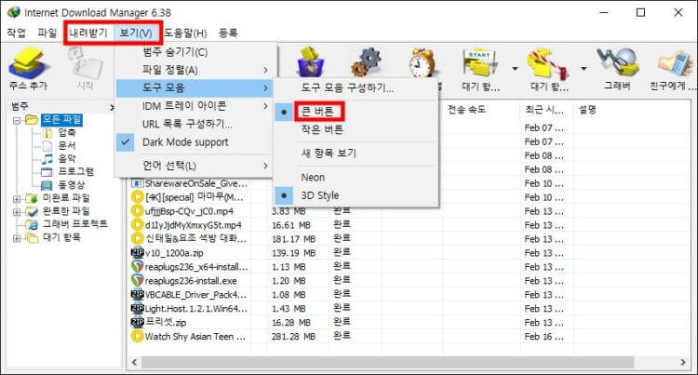
Task: Open the 파일 정렬(A) submenu
Action: (195, 70)
